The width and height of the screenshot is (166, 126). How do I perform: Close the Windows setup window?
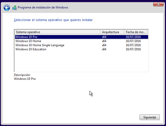click(x=158, y=4)
